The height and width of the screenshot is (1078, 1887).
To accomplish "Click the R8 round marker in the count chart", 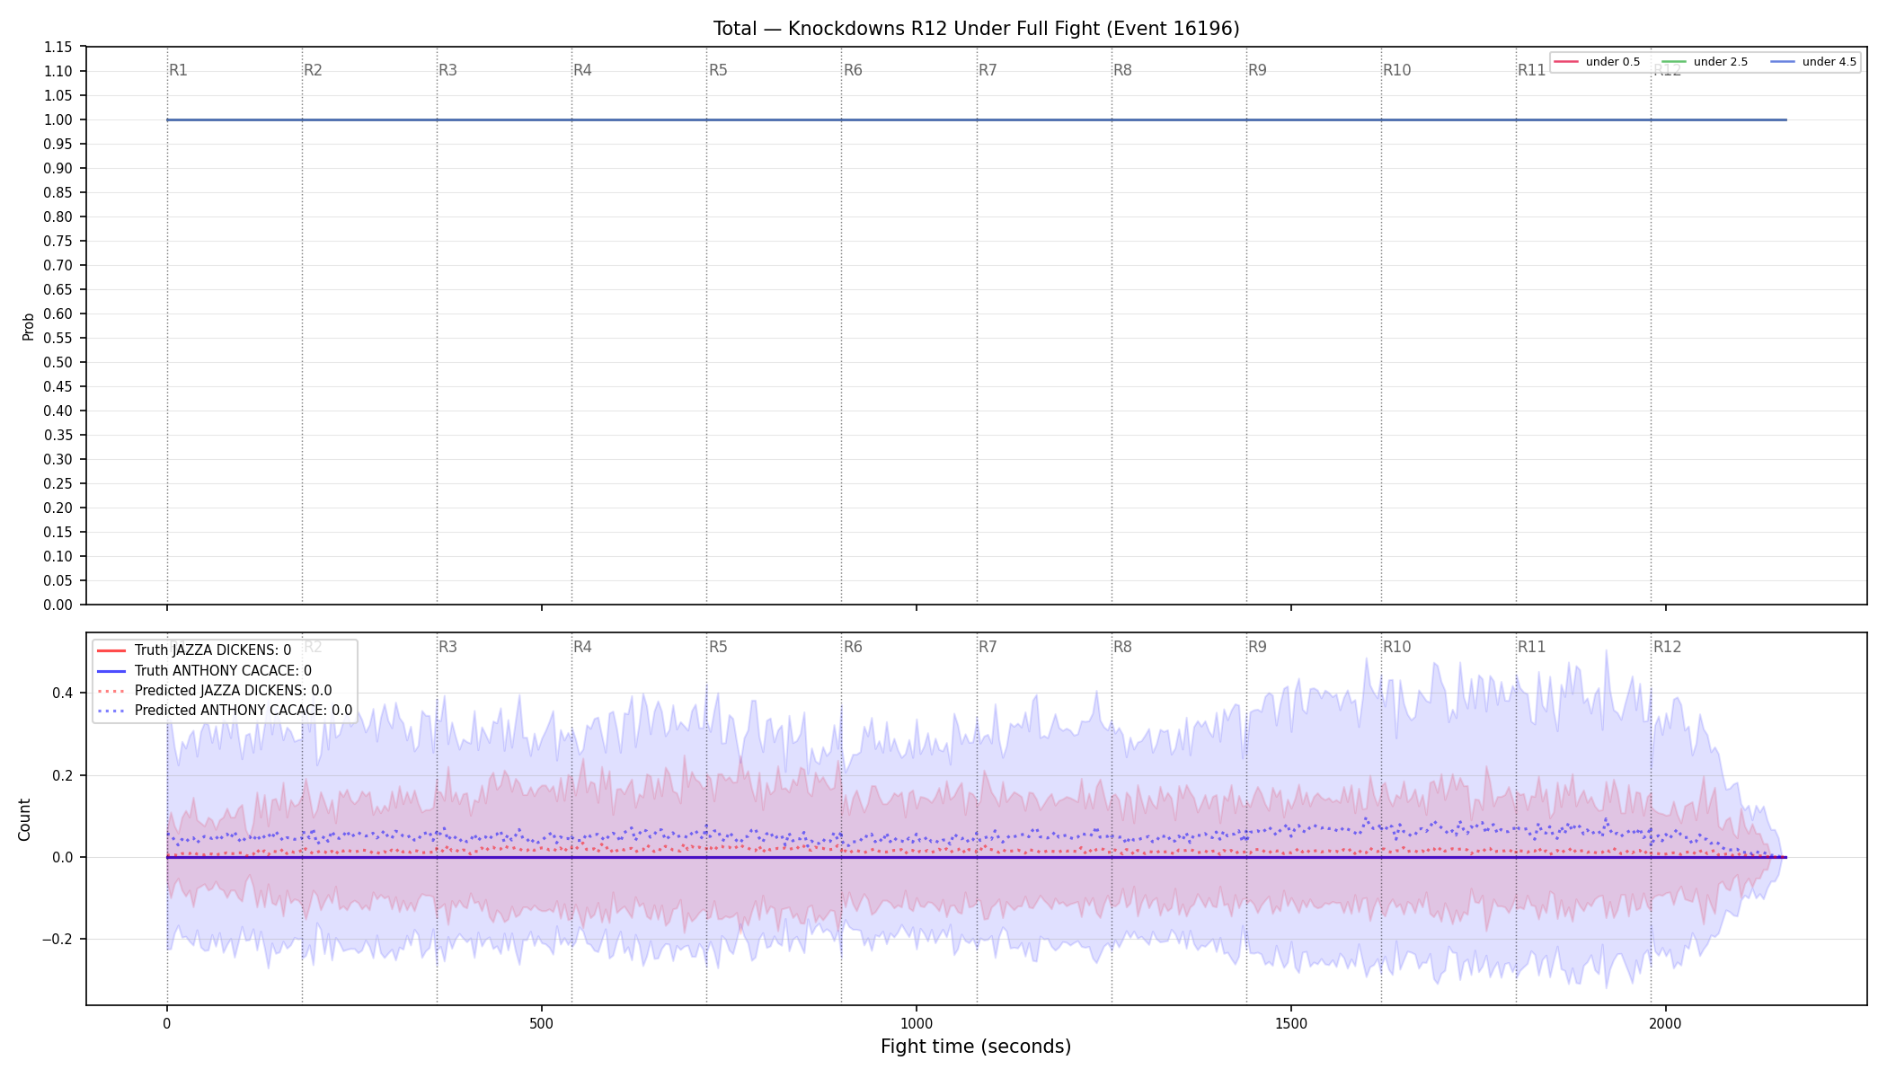I will pyautogui.click(x=1122, y=647).
